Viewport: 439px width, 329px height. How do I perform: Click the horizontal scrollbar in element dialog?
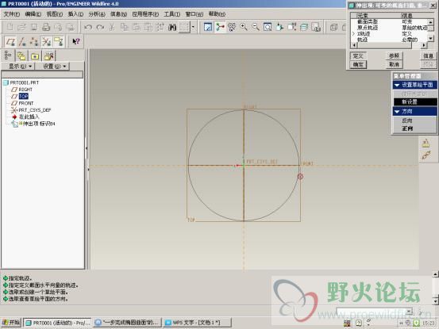(389, 45)
